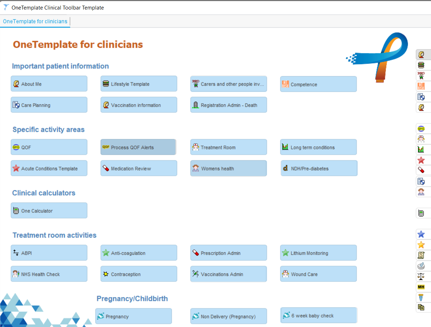Open the Lifestyle Template button
431x327 pixels.
[139, 84]
